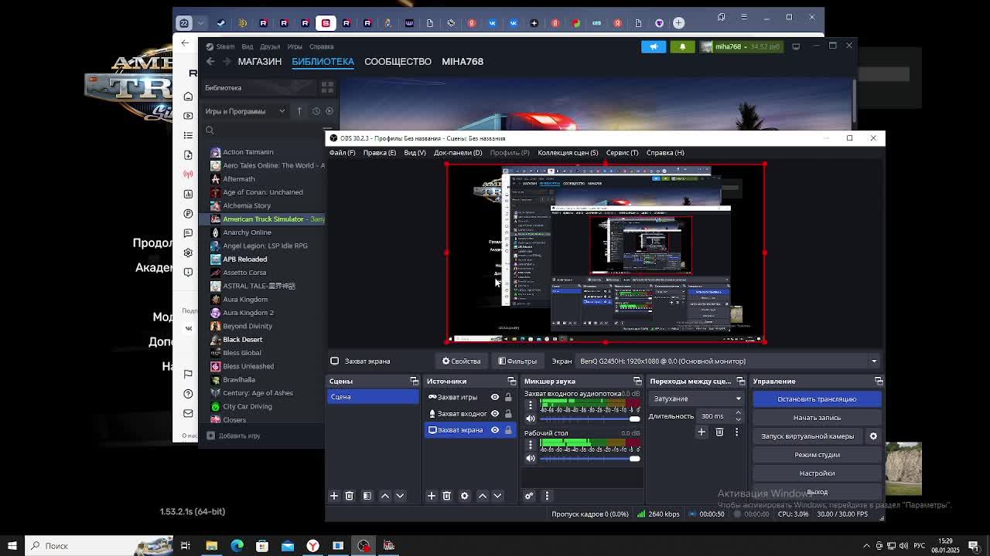The height and width of the screenshot is (556, 990).
Task: Open Справка menu in OBS
Action: coord(665,153)
